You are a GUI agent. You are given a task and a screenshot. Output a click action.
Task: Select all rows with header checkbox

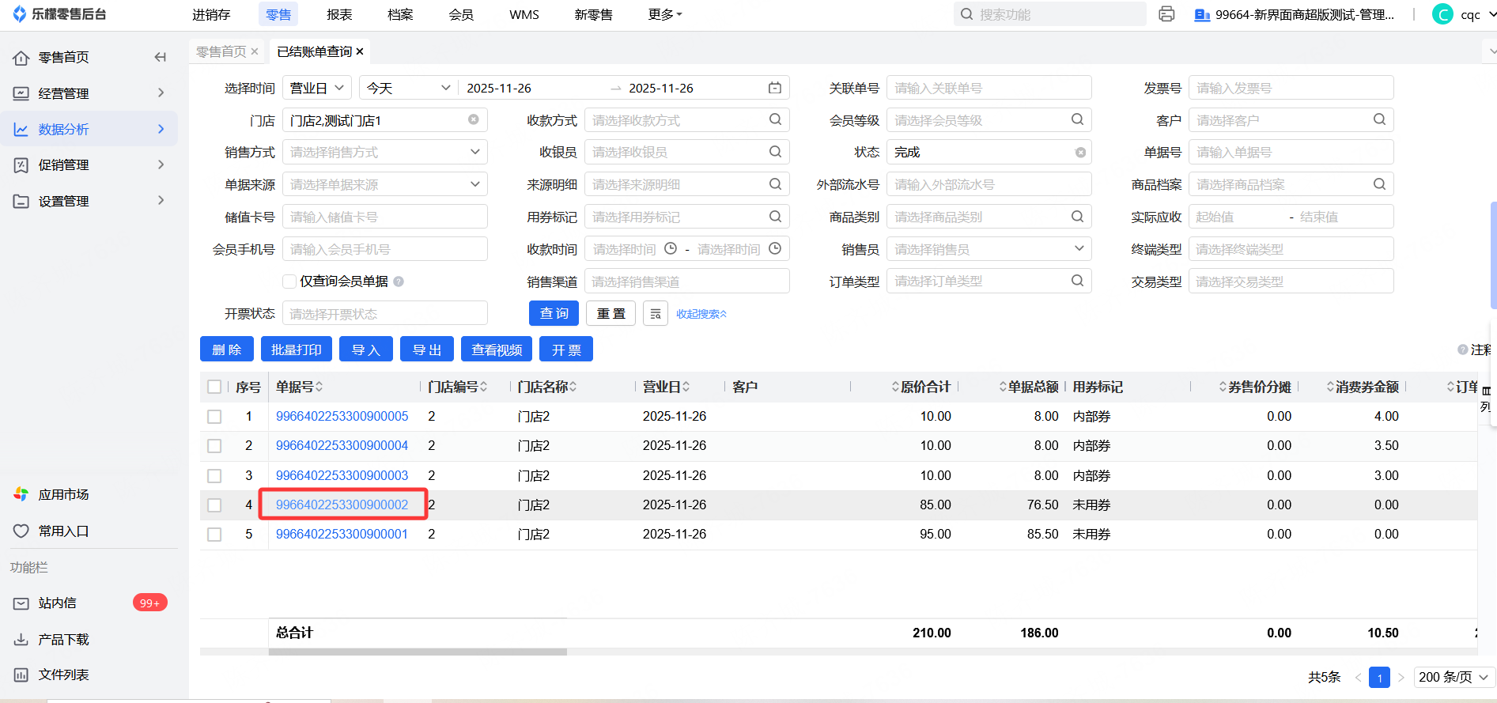tap(214, 387)
